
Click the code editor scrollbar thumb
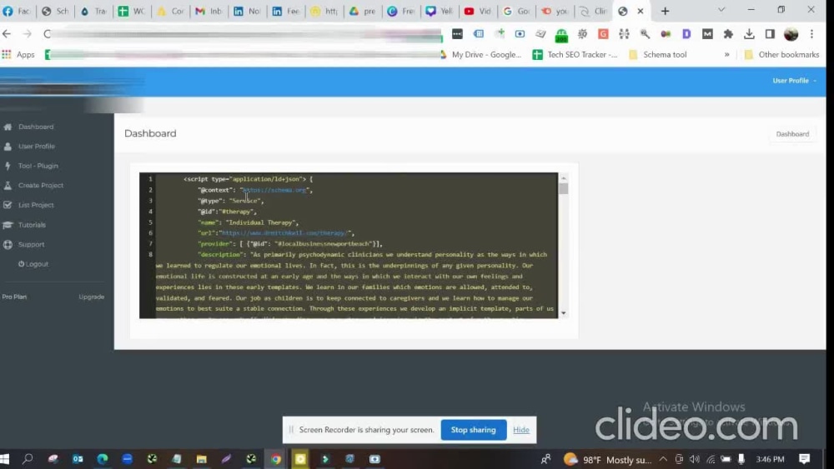(564, 188)
